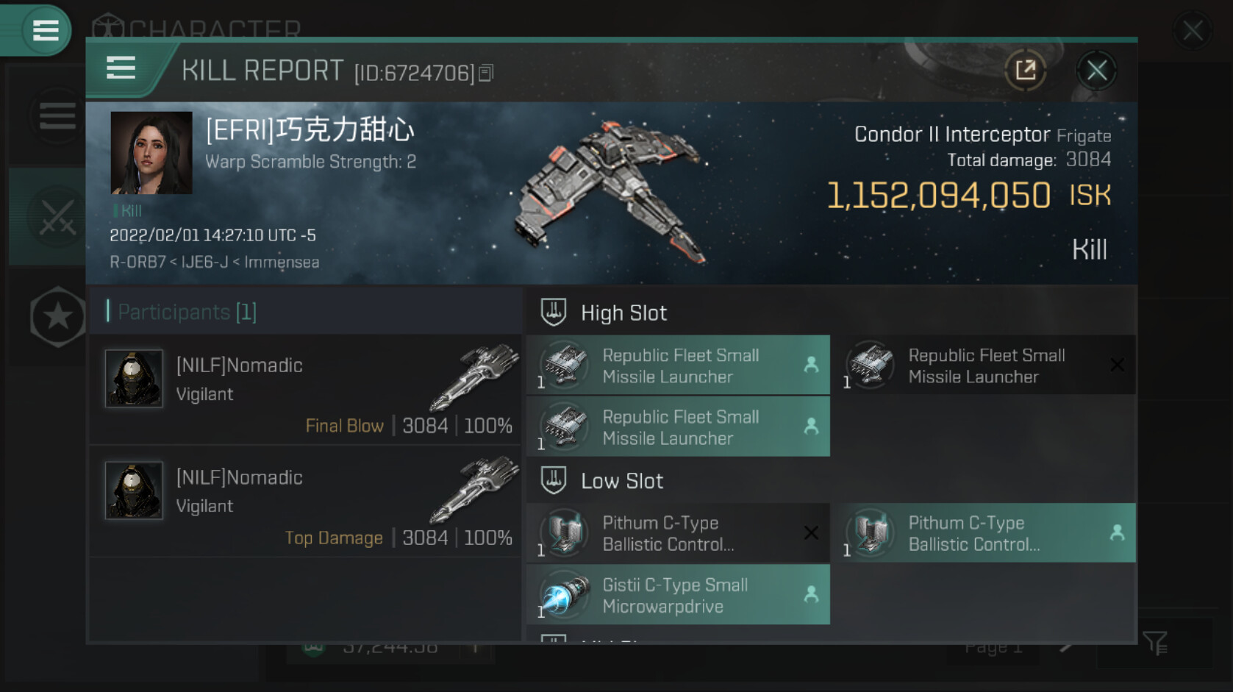Open the main menu in top-left corner
This screenshot has width=1233, height=692.
click(45, 30)
